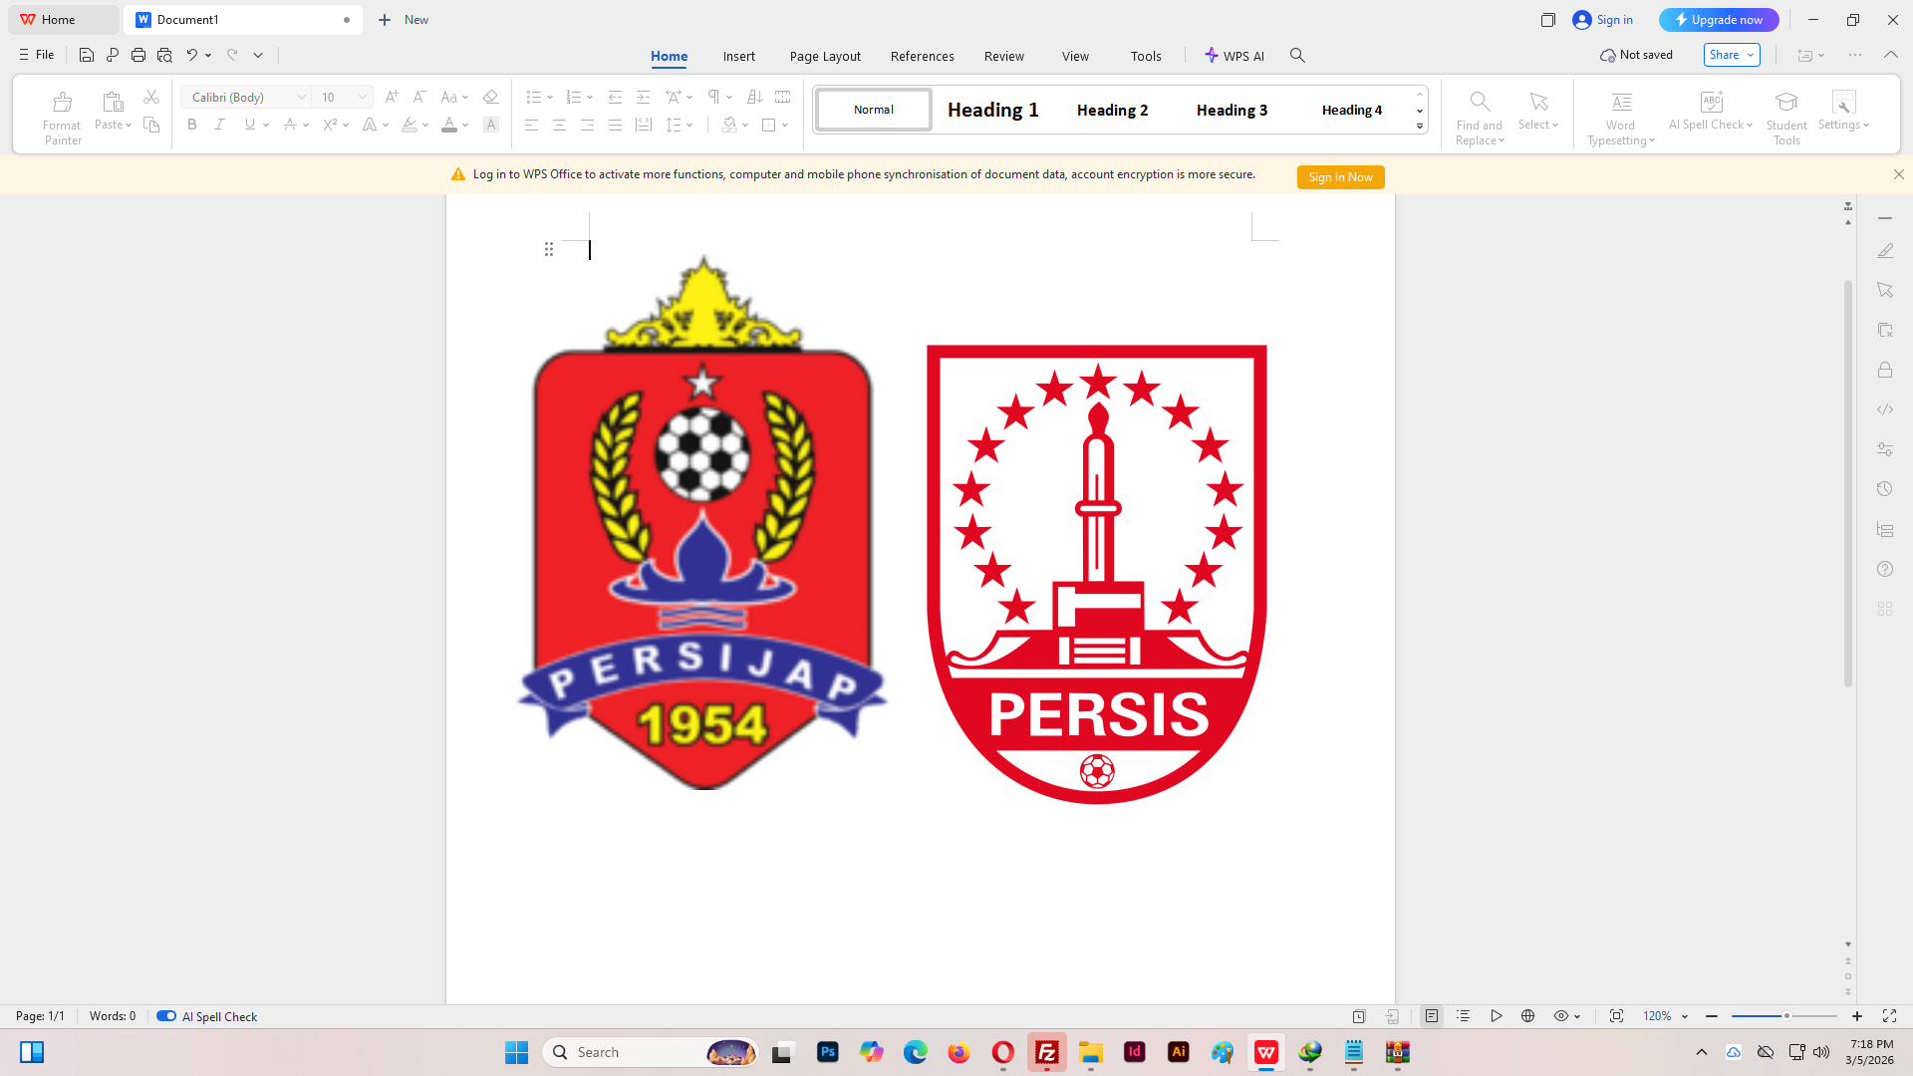The height and width of the screenshot is (1076, 1913).
Task: Click the font color swatch button
Action: coord(449,125)
